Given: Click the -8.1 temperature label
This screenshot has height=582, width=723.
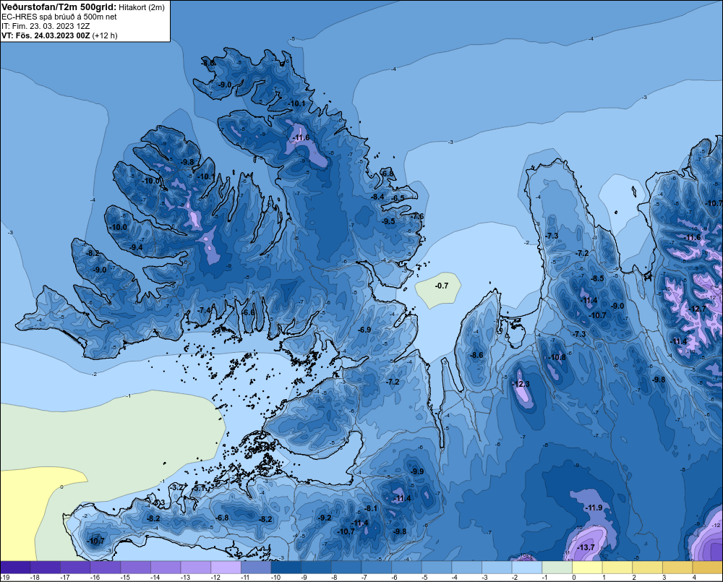Looking at the screenshot, I should tap(371, 508).
